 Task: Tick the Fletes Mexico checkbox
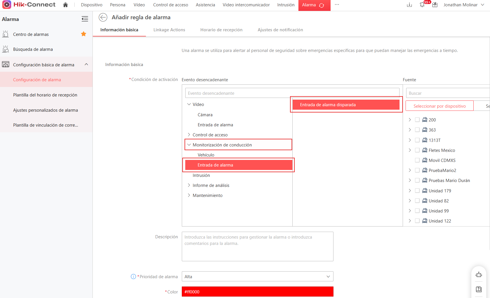click(x=417, y=150)
